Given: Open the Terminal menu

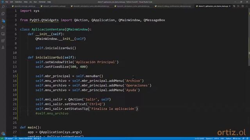Looking at the screenshot, I should tap(42, 2).
